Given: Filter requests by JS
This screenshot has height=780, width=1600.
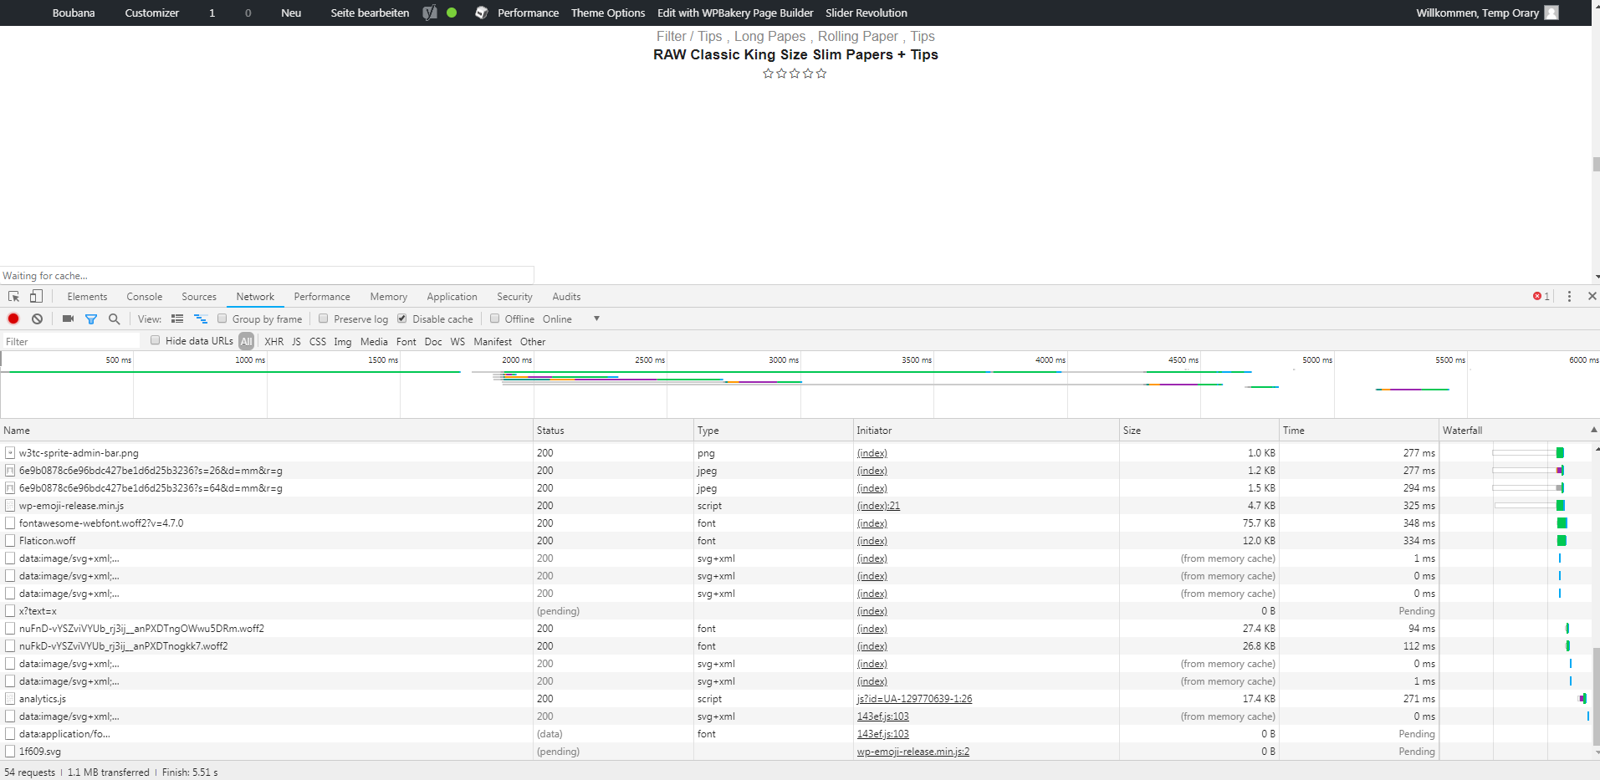Looking at the screenshot, I should coord(296,341).
